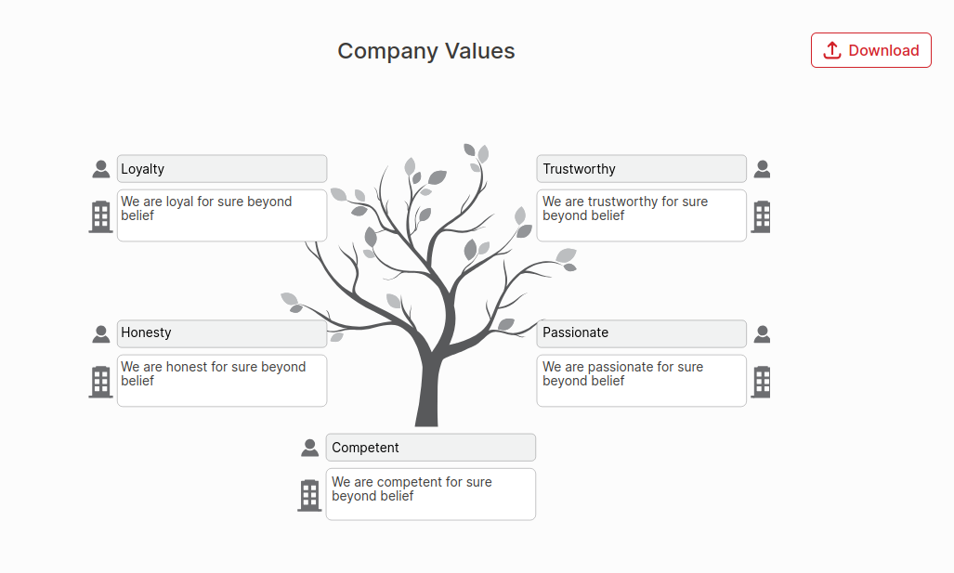Edit the Loyalty description text box
The image size is (954, 573).
(x=221, y=215)
